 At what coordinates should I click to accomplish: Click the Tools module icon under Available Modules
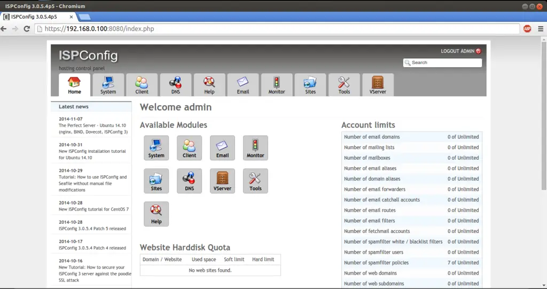click(255, 181)
